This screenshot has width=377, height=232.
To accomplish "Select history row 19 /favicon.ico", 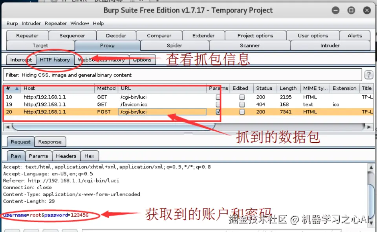I will pyautogui.click(x=188, y=104).
